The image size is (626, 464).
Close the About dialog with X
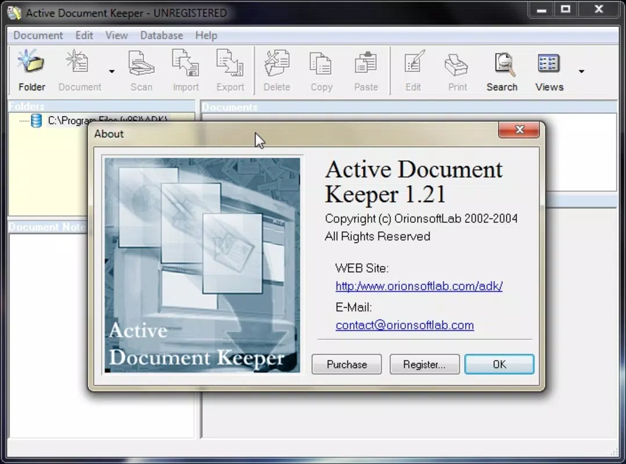[519, 129]
